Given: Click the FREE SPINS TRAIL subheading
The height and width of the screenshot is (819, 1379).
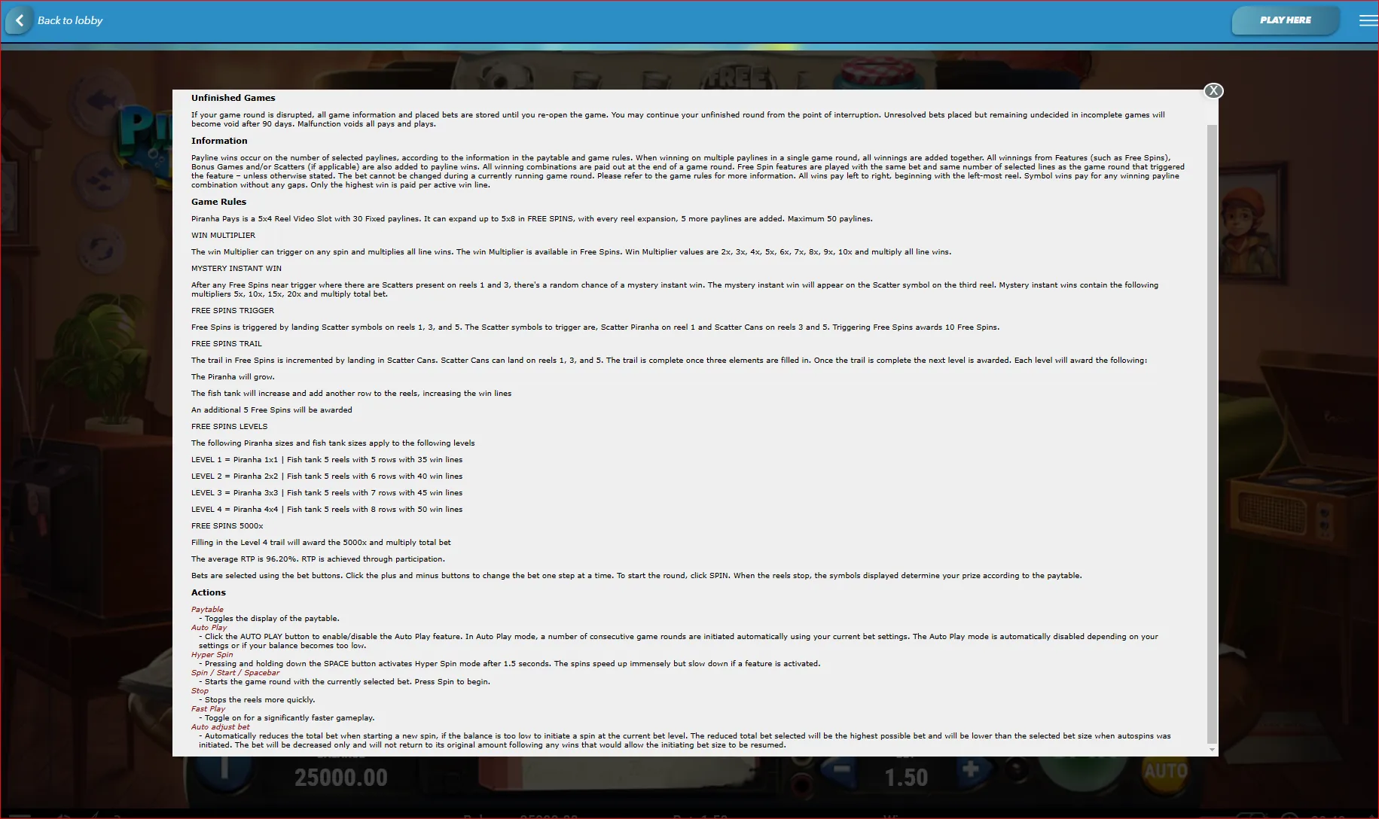Looking at the screenshot, I should pyautogui.click(x=227, y=344).
